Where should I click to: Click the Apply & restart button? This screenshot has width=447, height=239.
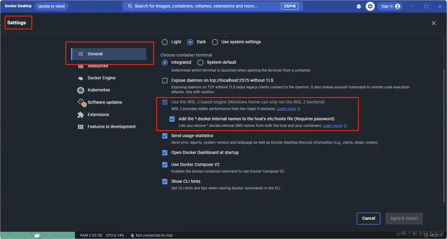404,219
